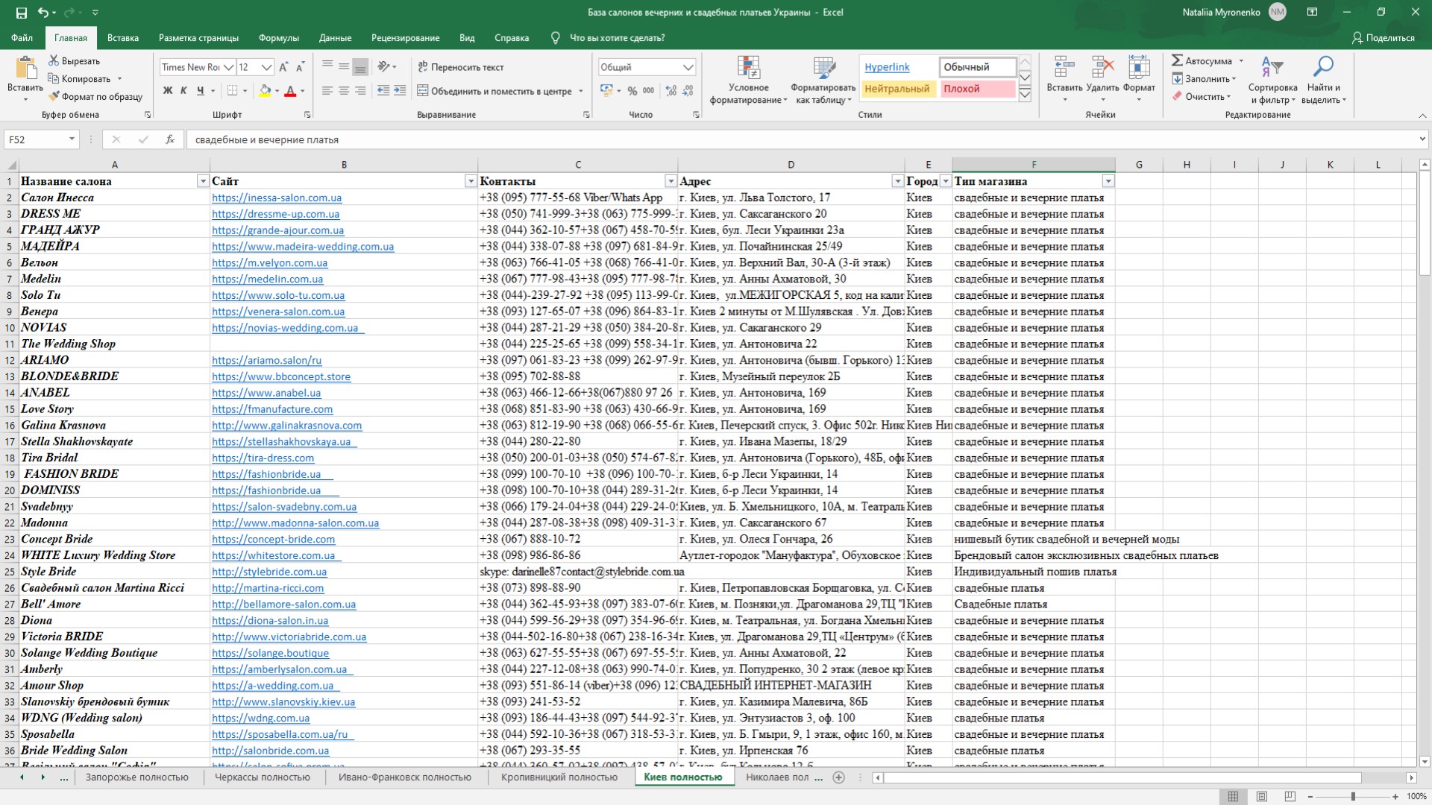This screenshot has width=1432, height=805.
Task: Open number format Общий dropdown
Action: tap(688, 67)
